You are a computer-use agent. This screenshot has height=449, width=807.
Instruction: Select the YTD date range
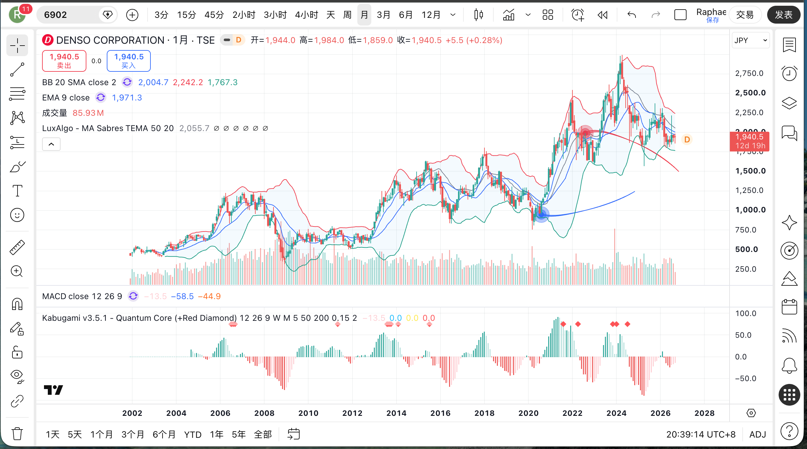point(193,434)
